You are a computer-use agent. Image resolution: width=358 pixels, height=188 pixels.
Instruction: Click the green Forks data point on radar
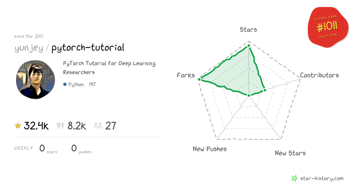point(200,79)
